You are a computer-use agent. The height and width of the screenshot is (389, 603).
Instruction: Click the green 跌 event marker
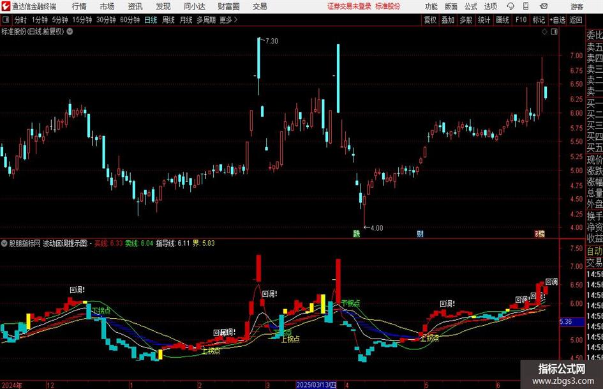(357, 233)
